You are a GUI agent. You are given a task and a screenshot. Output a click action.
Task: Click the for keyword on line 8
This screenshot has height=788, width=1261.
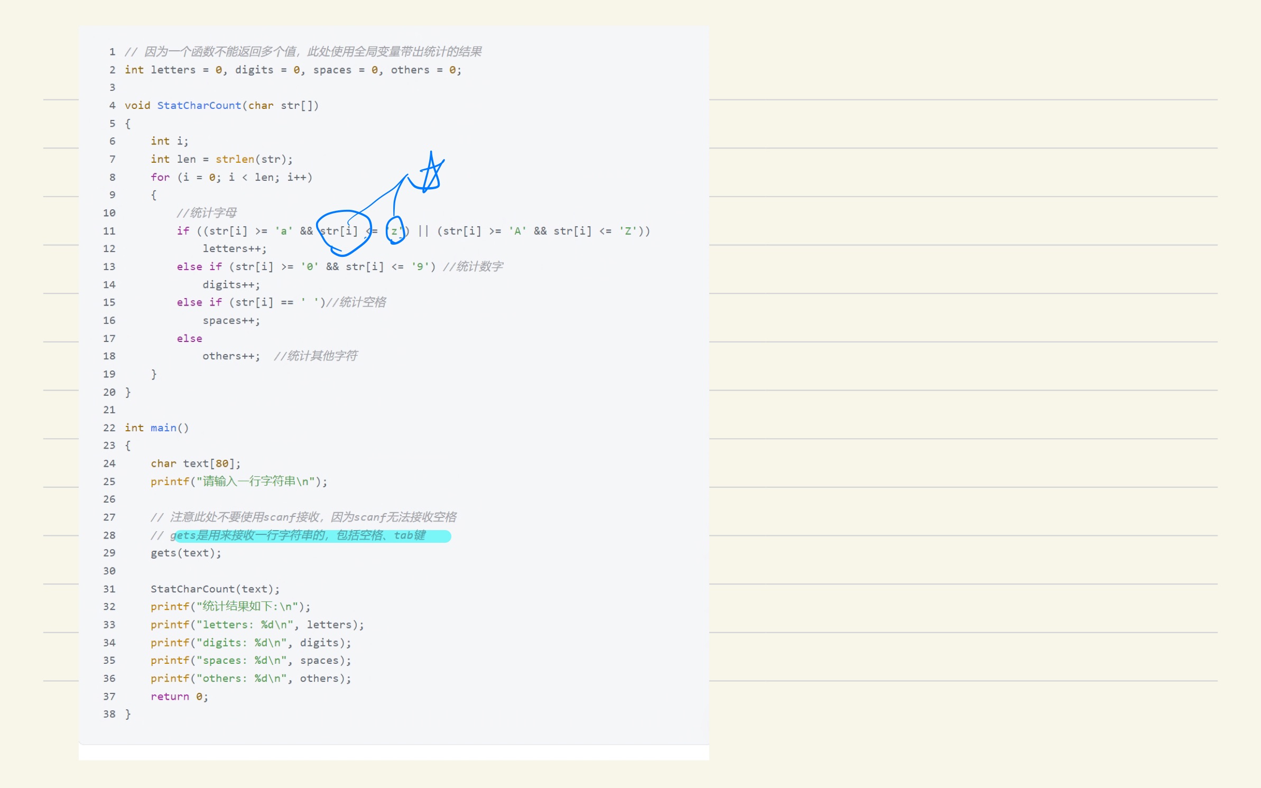[x=160, y=177]
